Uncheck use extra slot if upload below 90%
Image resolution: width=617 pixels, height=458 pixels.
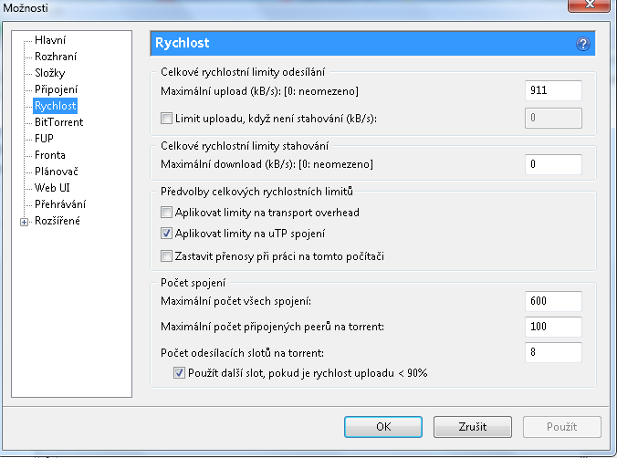[x=179, y=372]
